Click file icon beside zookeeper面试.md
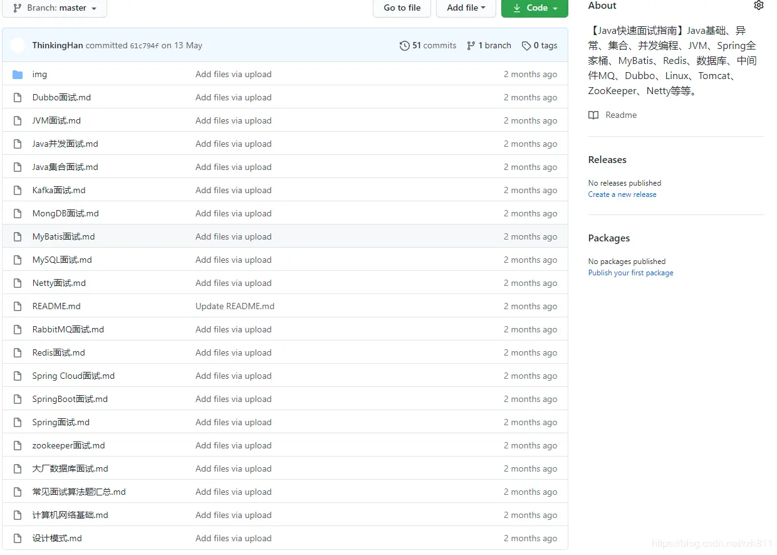This screenshot has height=555, width=777. pos(18,446)
